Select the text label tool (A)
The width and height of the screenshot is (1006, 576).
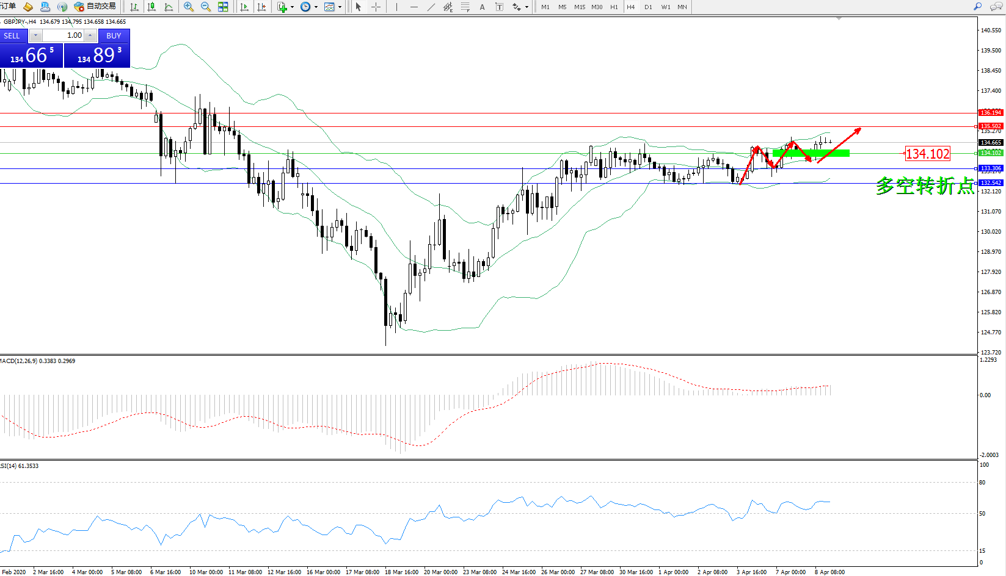coord(482,7)
